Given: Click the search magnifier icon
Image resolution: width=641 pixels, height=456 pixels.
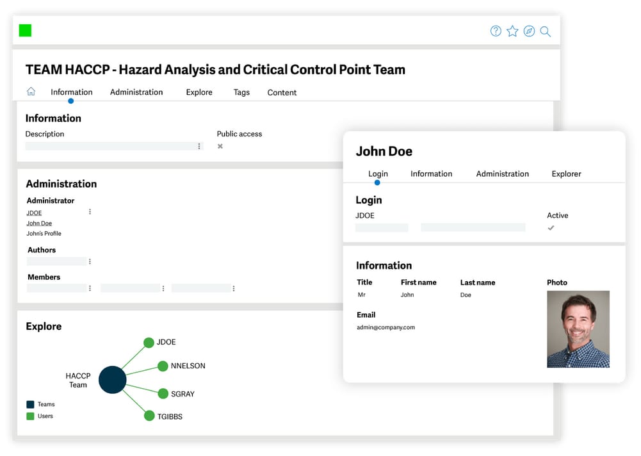Looking at the screenshot, I should pyautogui.click(x=546, y=31).
